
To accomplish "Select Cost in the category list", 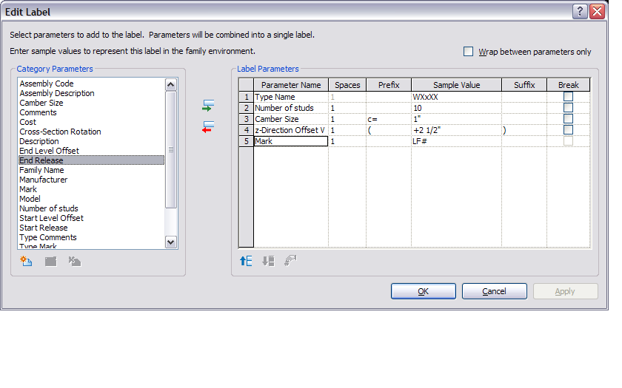I will (91, 122).
